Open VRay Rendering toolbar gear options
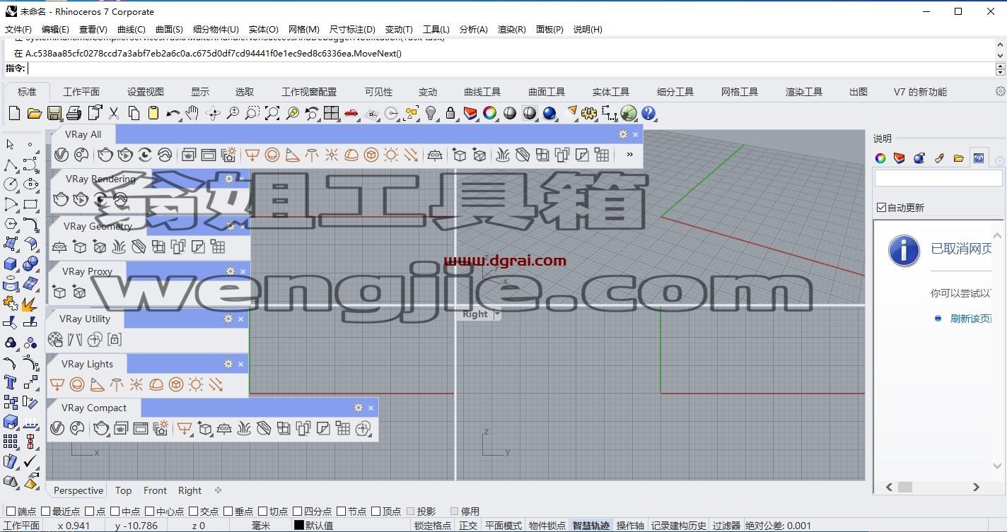 228,179
